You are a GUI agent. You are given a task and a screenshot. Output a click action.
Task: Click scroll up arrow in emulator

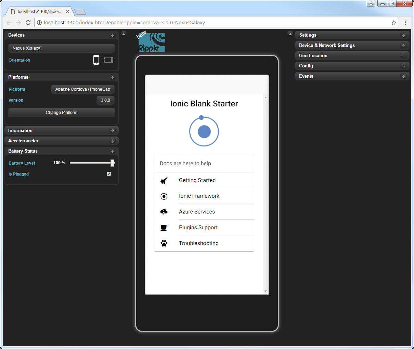tap(266, 98)
